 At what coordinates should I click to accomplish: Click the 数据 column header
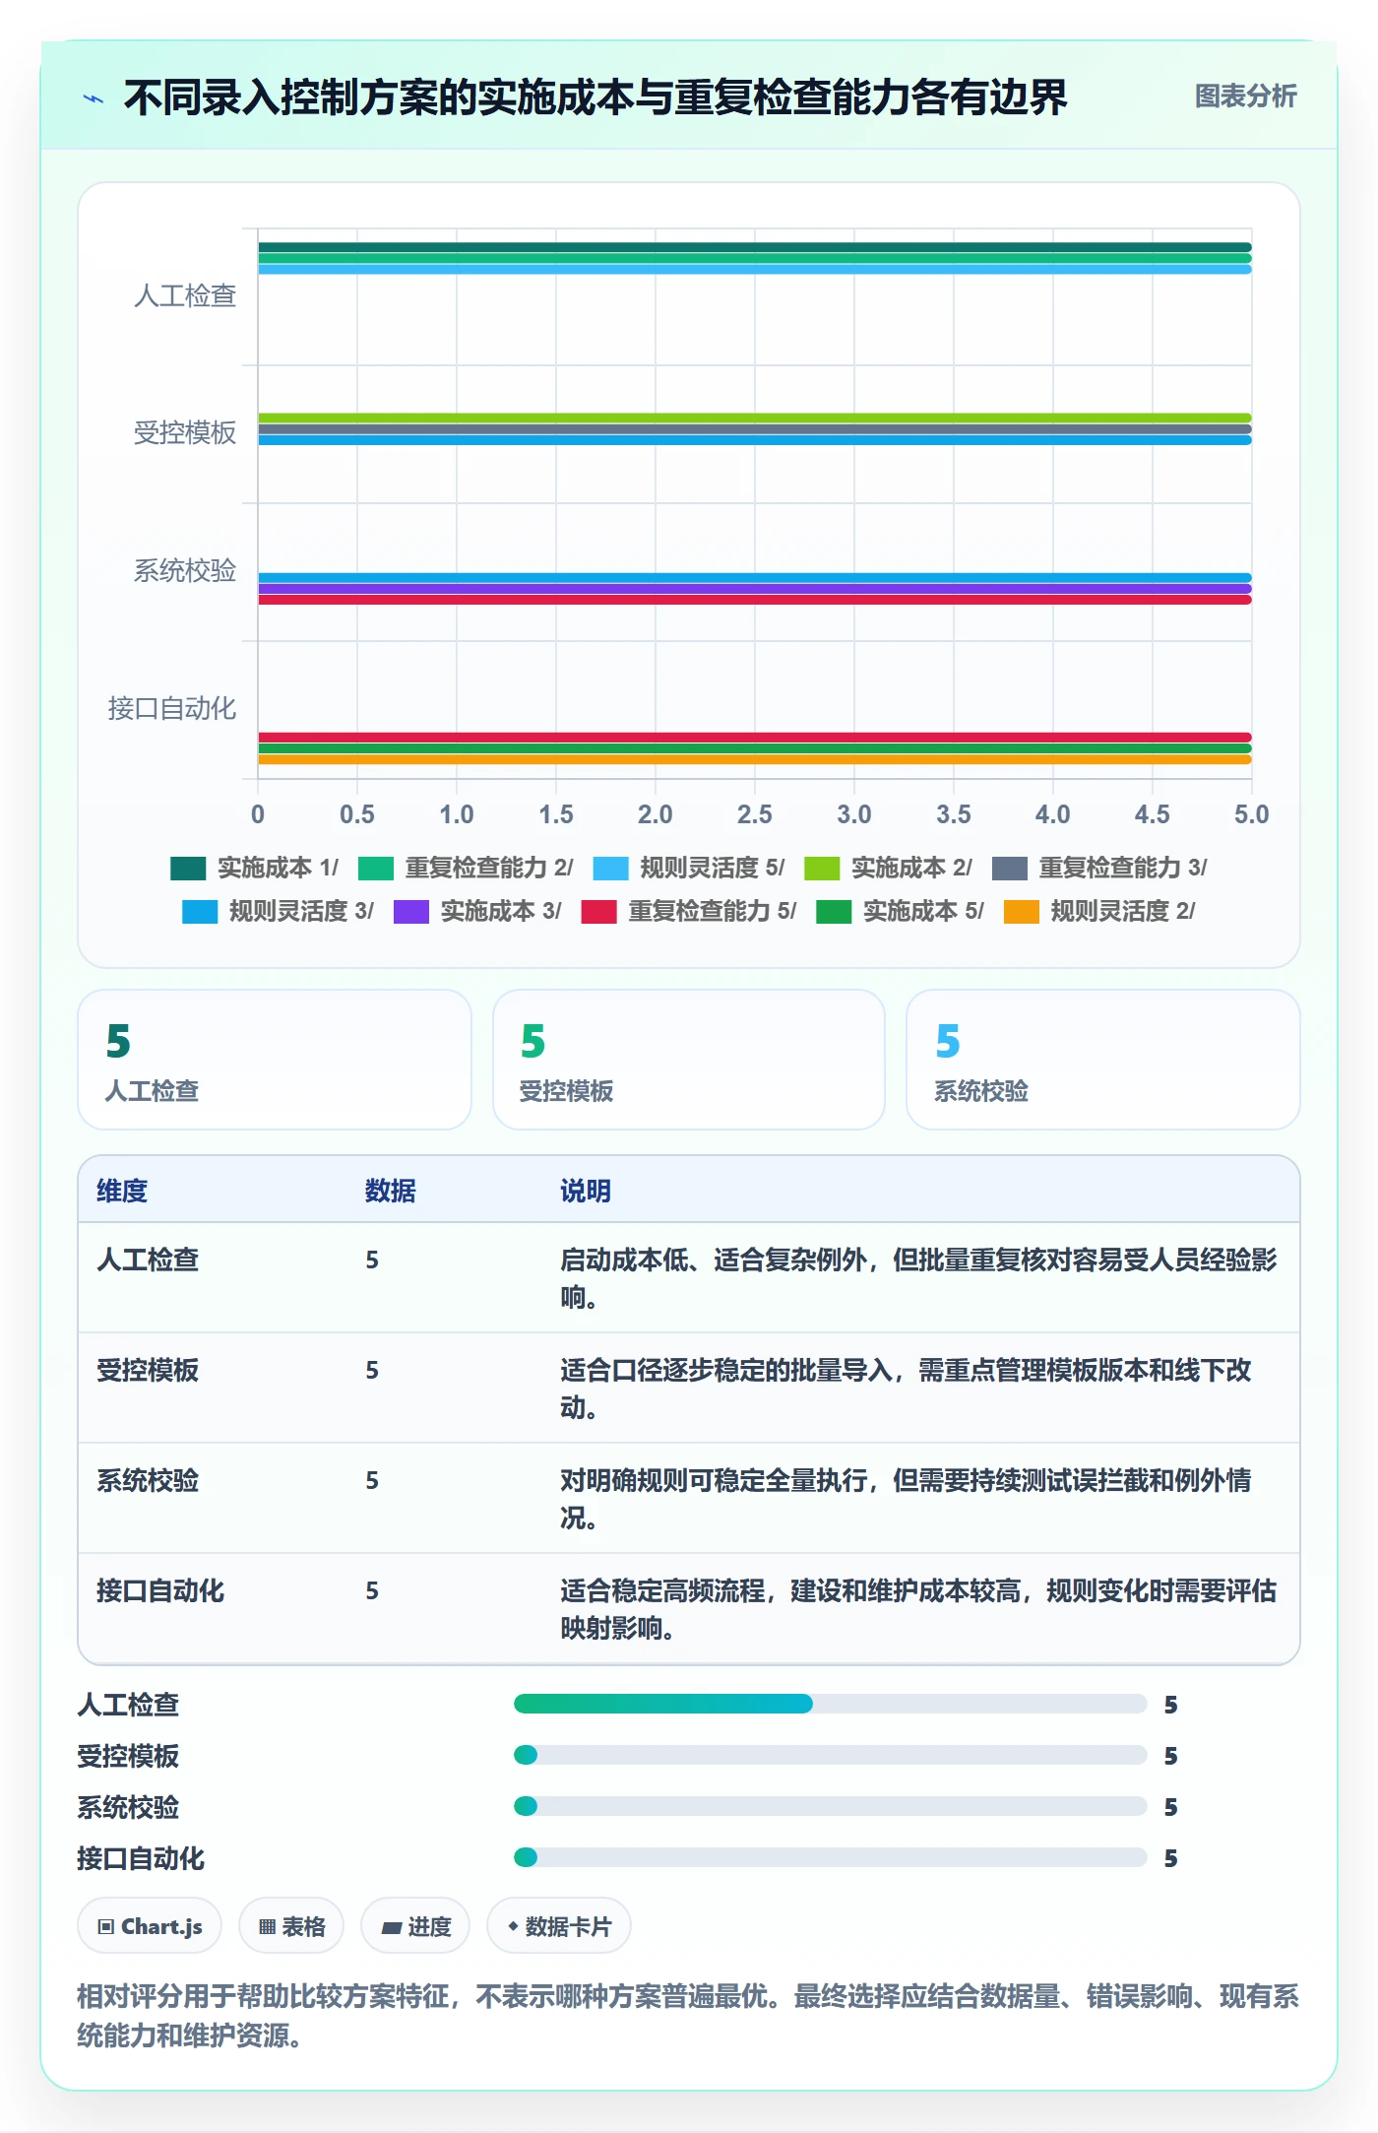pos(391,1191)
